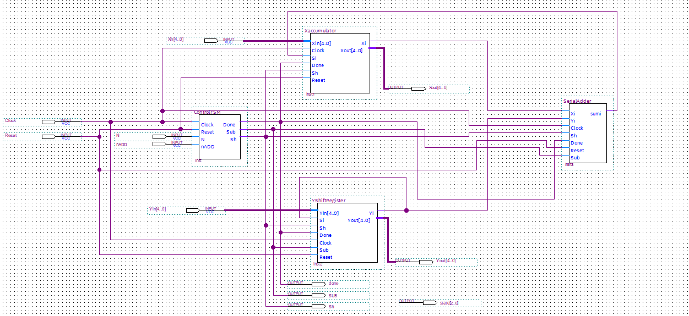The height and width of the screenshot is (316, 689).
Task: Click the inst3 instance label under SerialAdder
Action: [569, 164]
